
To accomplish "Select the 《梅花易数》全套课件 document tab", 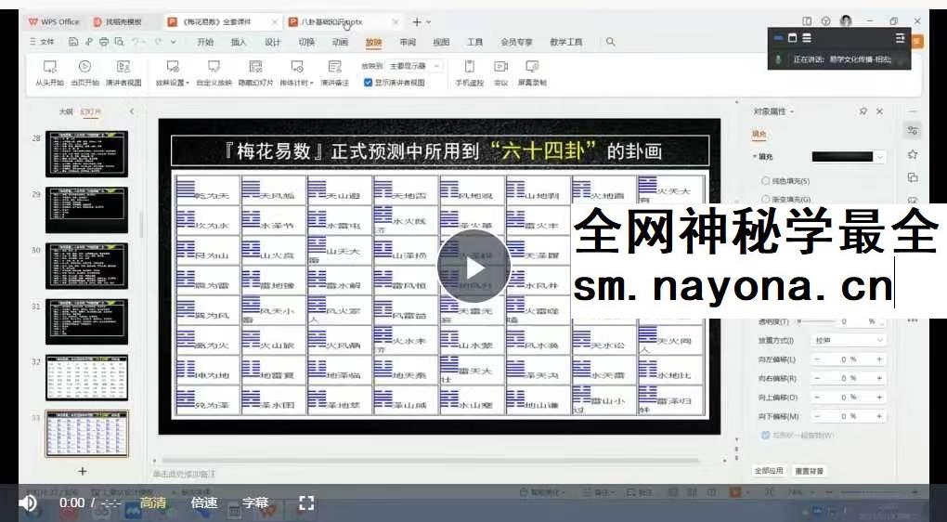I will pos(217,21).
